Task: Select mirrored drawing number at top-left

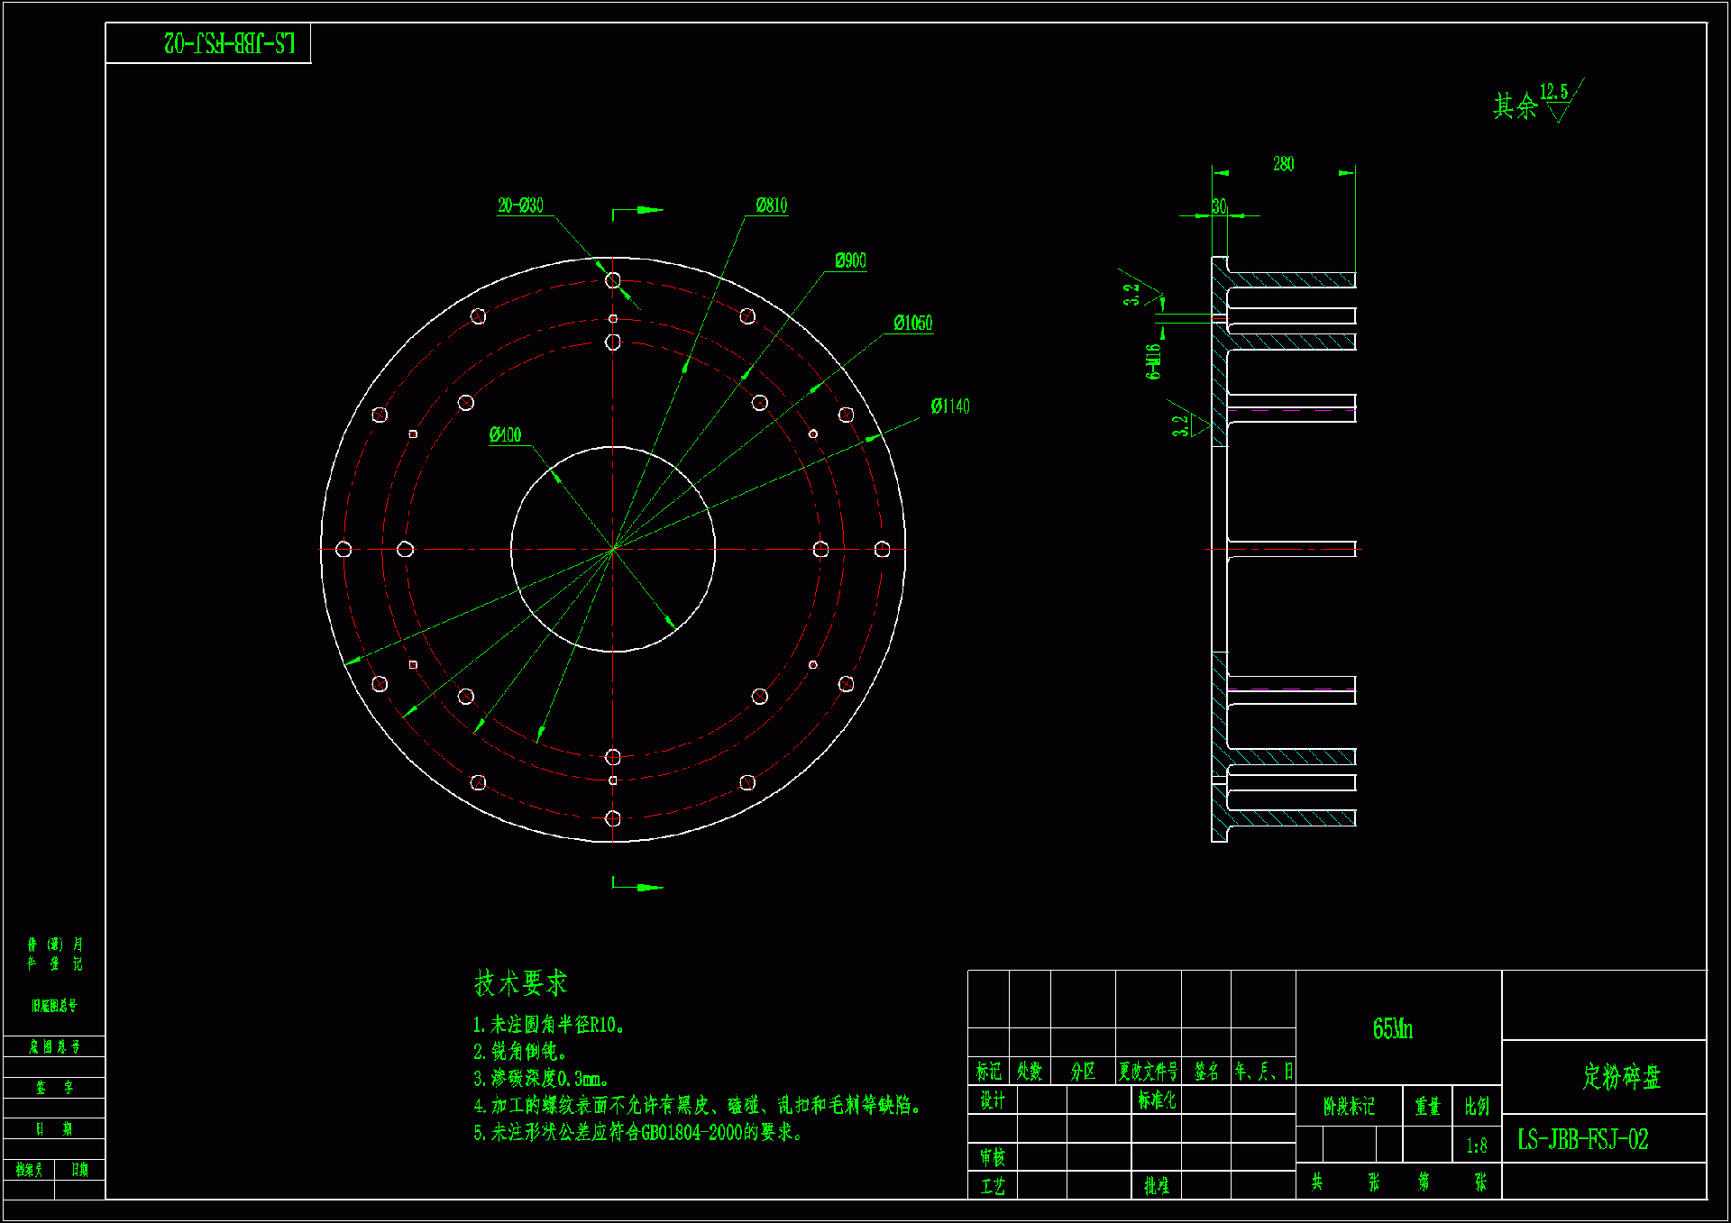Action: (229, 43)
